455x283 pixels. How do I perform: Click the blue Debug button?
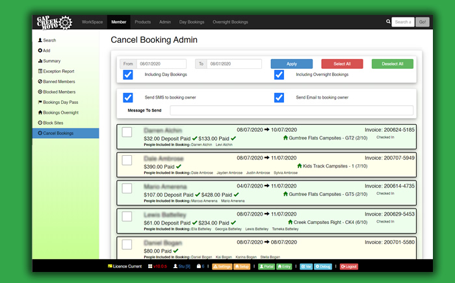click(322, 267)
